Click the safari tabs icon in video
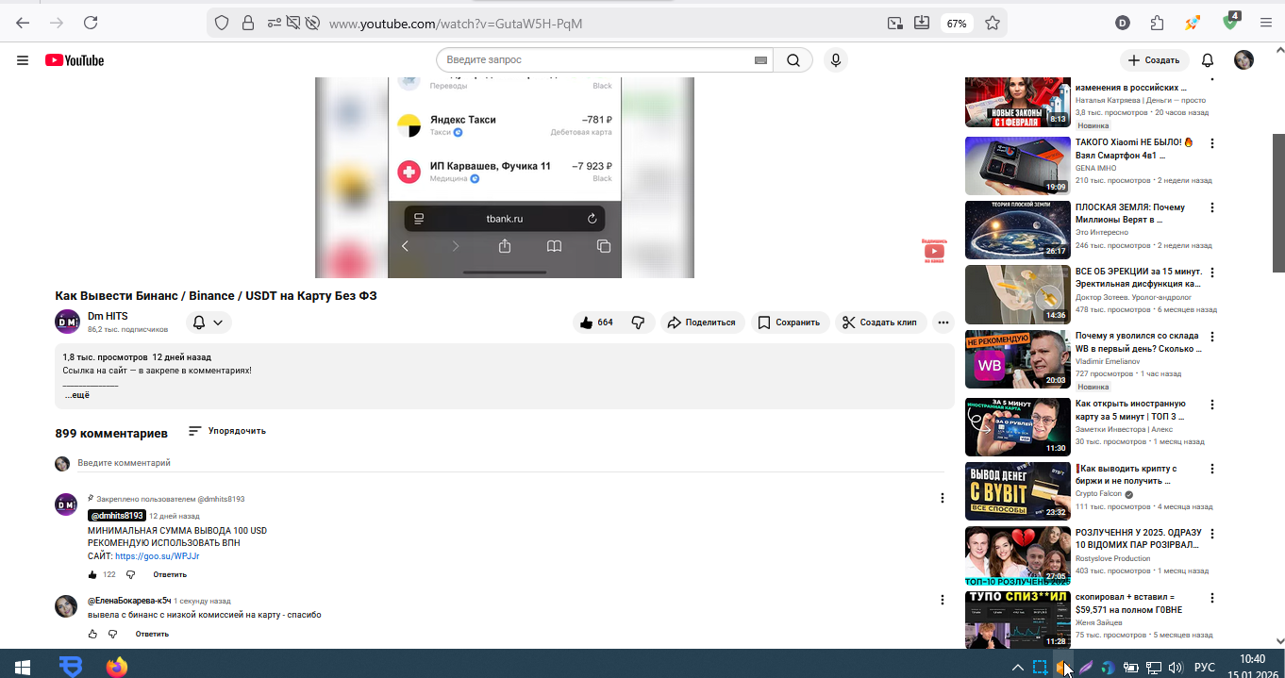 click(x=604, y=246)
